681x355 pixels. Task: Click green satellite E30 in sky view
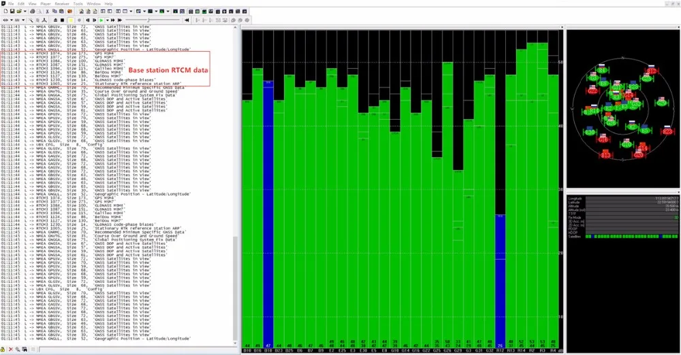(x=589, y=132)
